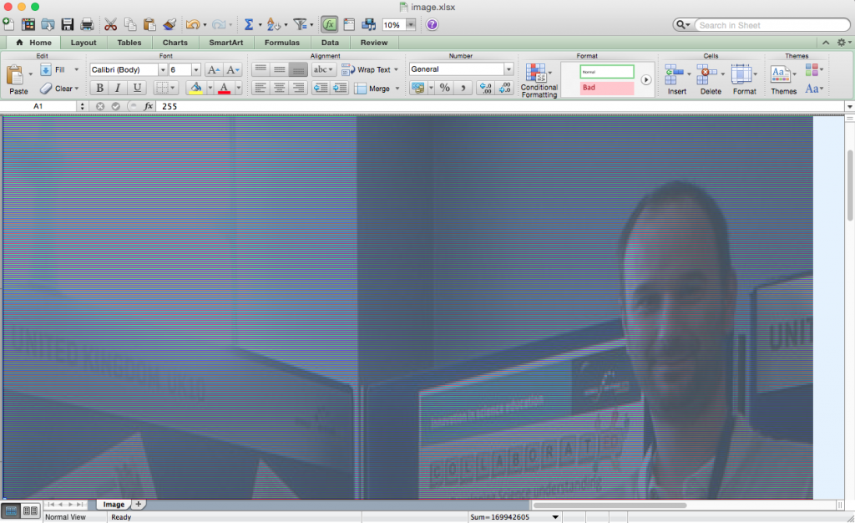The image size is (855, 523).
Task: Increase indent in Alignment group
Action: coord(340,88)
